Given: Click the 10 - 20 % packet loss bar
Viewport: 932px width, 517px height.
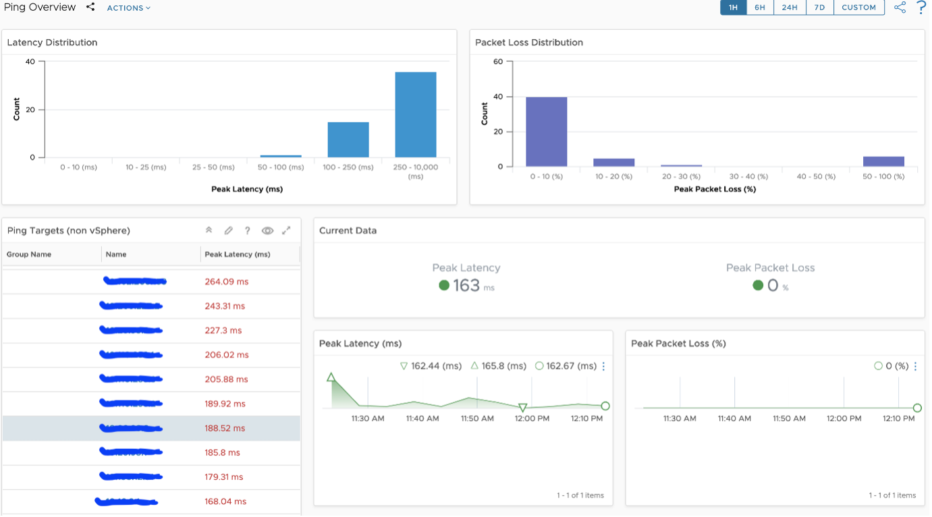Looking at the screenshot, I should [613, 163].
